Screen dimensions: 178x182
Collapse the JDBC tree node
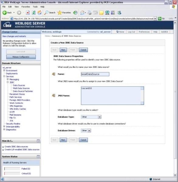(x=8, y=82)
